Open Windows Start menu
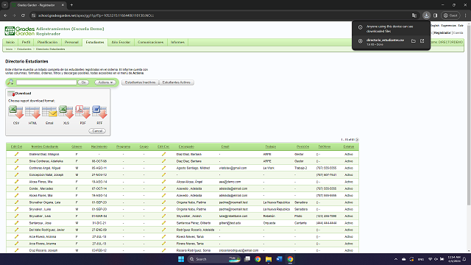471x265 pixels. [181, 259]
